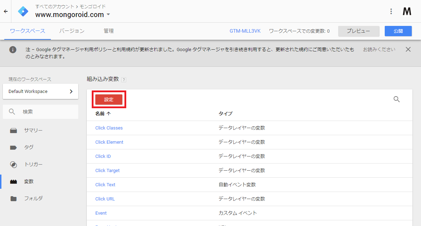Click モンゴロイド breadcrumb link
Image resolution: width=421 pixels, height=226 pixels.
click(93, 6)
